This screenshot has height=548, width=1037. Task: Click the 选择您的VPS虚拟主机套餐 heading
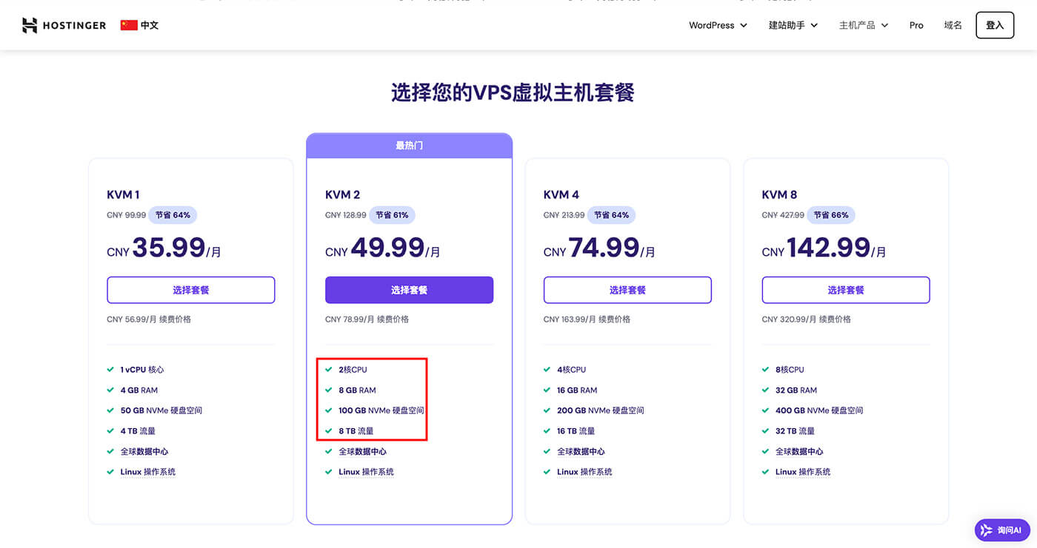click(x=513, y=92)
